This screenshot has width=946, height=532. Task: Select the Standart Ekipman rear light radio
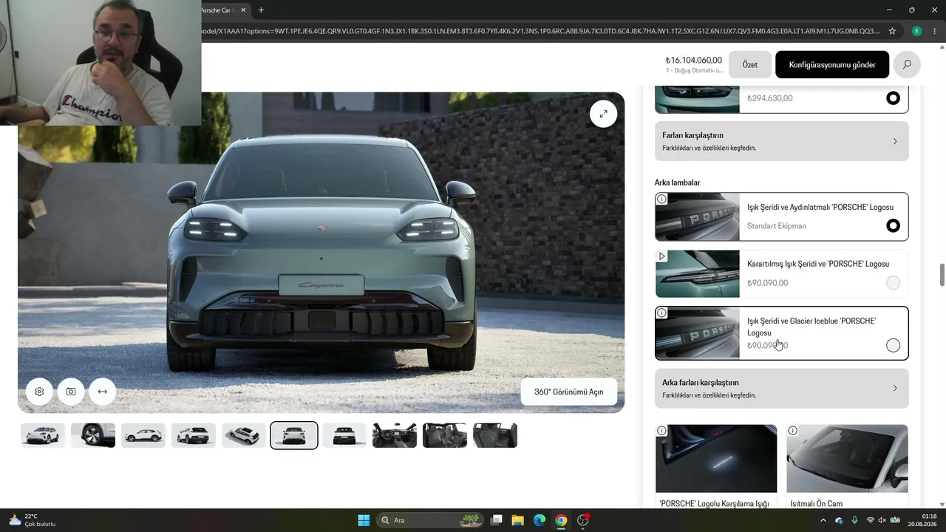pyautogui.click(x=893, y=225)
